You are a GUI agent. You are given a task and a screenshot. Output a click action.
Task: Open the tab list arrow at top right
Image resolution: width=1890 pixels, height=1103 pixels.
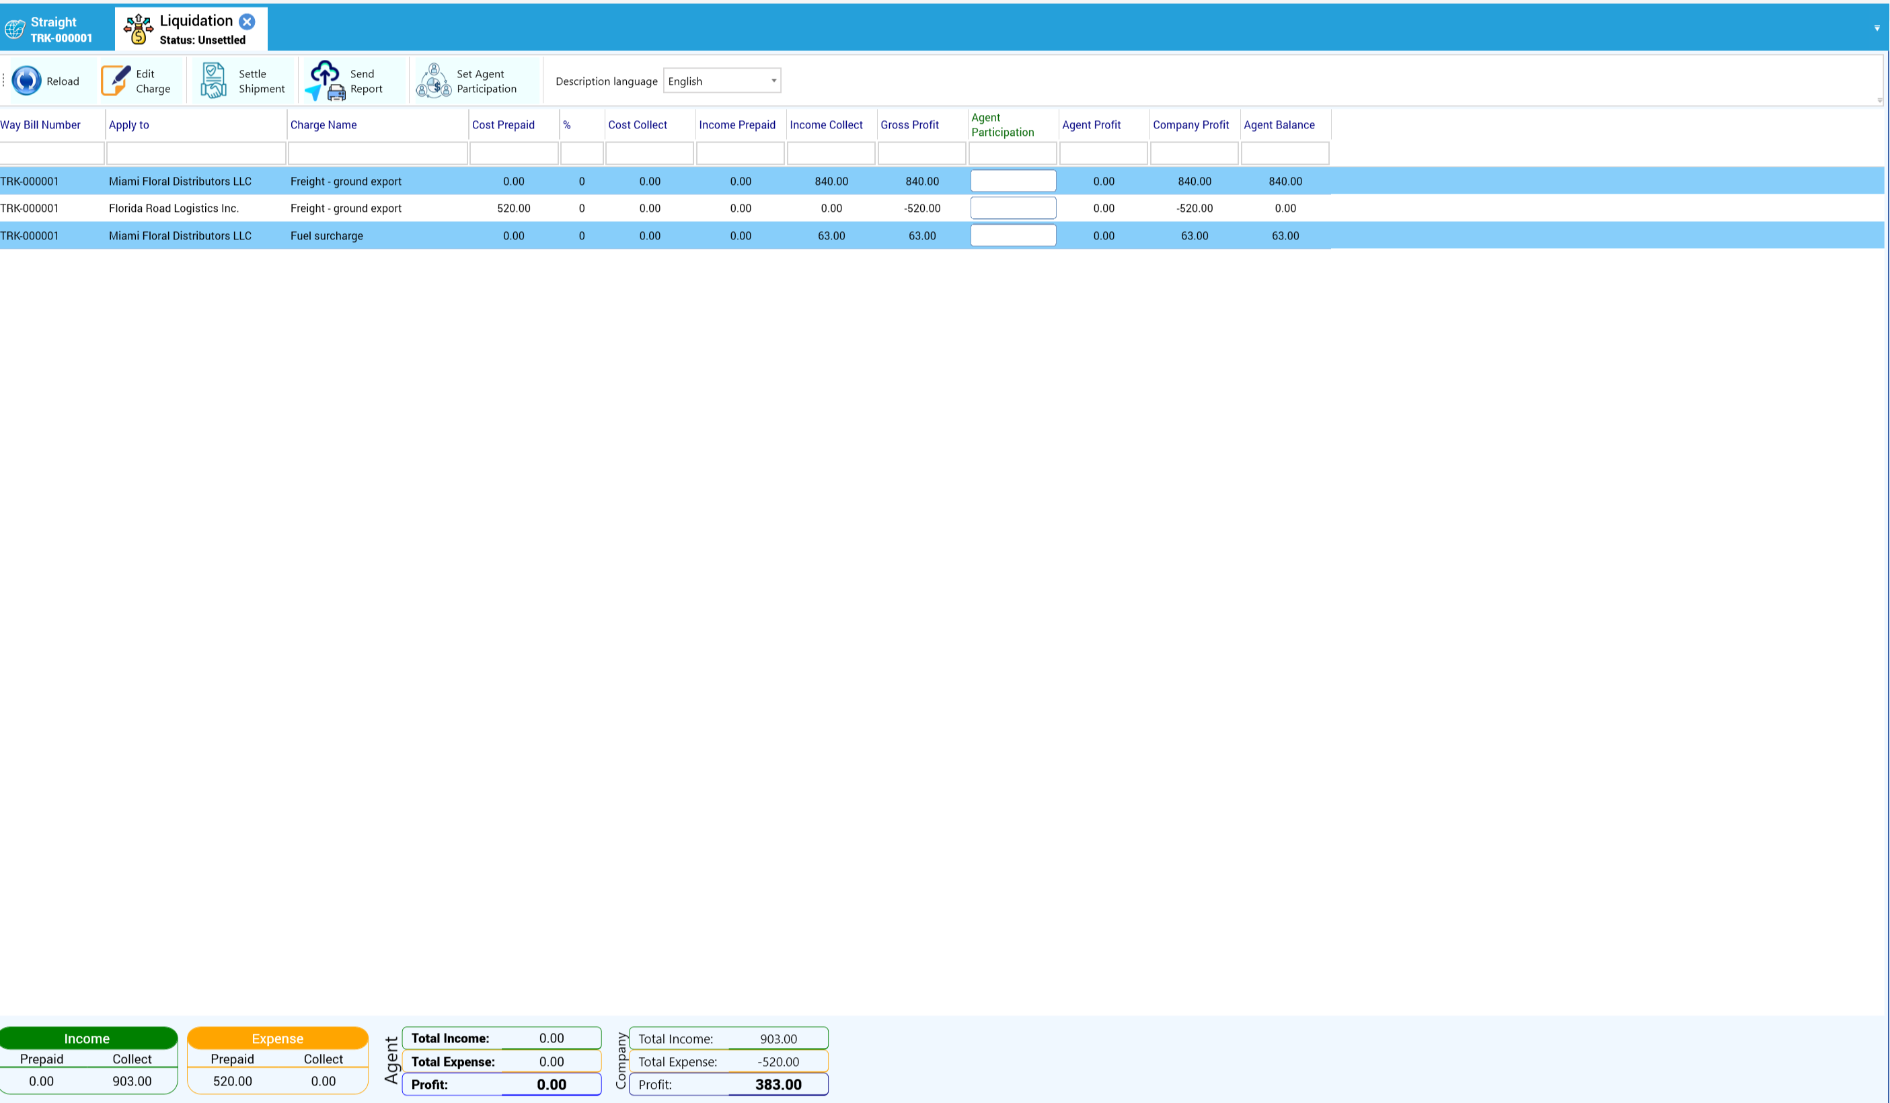1877,28
